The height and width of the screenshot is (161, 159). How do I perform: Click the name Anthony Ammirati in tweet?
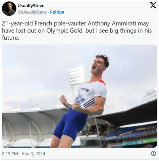pos(112,23)
